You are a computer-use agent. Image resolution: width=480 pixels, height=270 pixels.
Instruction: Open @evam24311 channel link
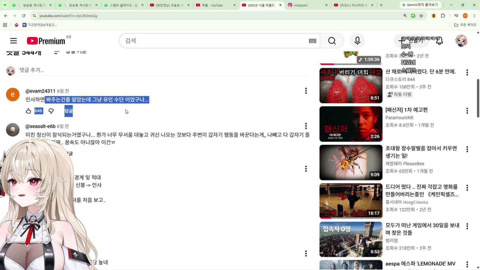tap(40, 91)
